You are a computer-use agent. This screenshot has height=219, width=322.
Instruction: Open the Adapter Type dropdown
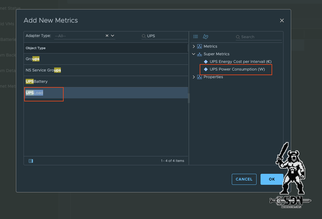pyautogui.click(x=113, y=36)
